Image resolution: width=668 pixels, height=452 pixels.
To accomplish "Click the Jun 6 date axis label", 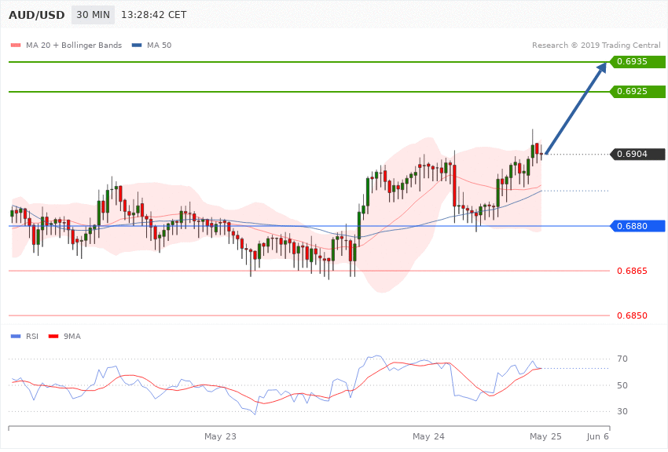I will click(x=598, y=436).
